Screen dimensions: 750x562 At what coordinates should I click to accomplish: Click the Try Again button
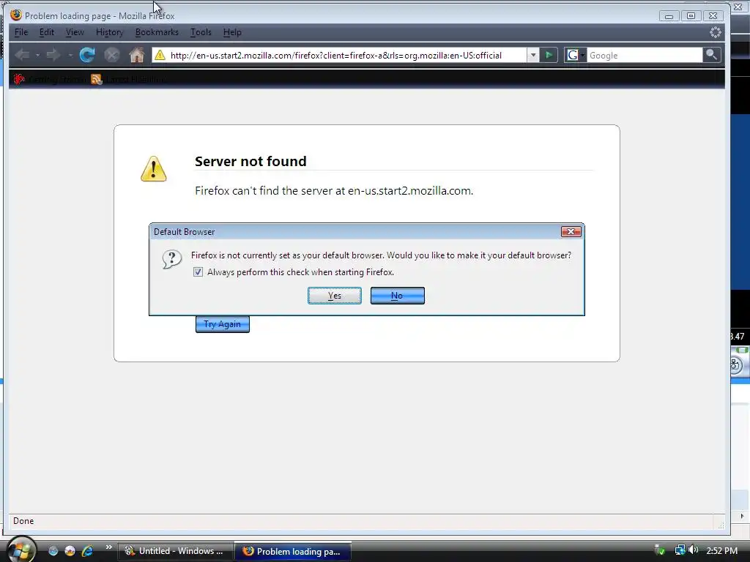(223, 324)
